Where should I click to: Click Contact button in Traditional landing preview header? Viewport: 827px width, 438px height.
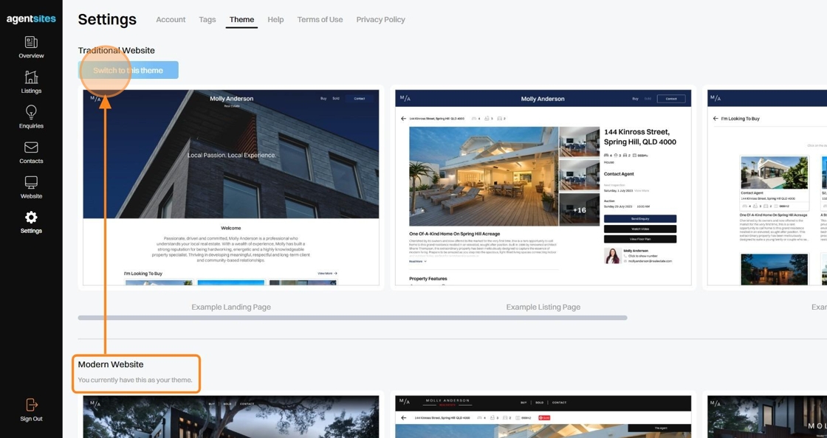tap(359, 99)
